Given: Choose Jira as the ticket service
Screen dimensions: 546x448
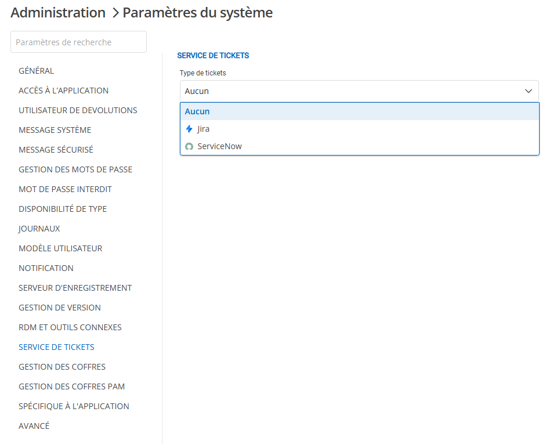Looking at the screenshot, I should click(x=203, y=128).
